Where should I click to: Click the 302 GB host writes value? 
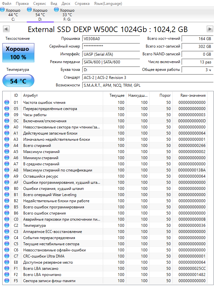pyautogui.click(x=197, y=46)
